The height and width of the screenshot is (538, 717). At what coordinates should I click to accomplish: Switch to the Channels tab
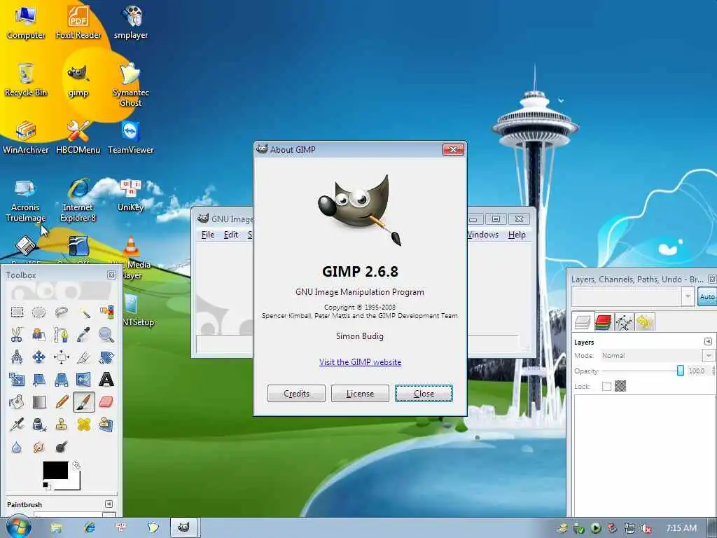[x=604, y=322]
